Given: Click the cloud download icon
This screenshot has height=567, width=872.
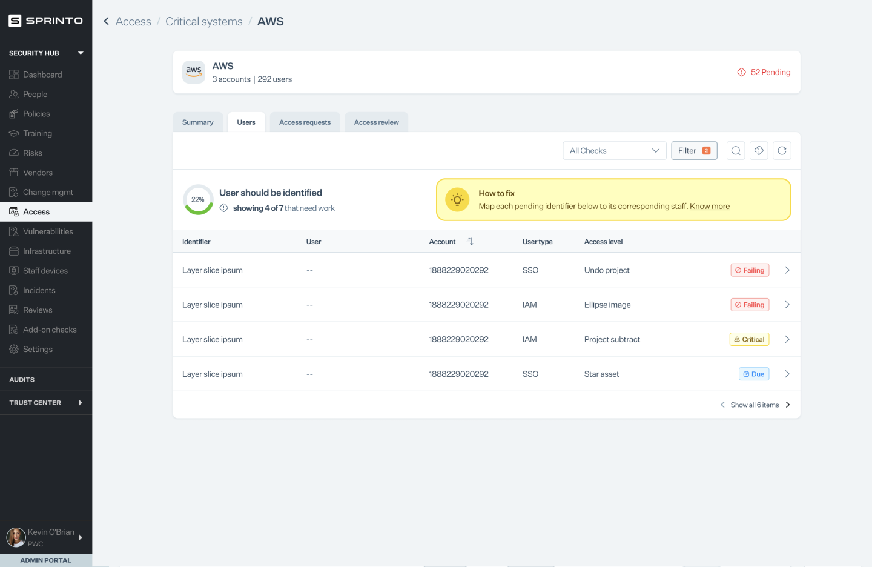Looking at the screenshot, I should pos(759,151).
